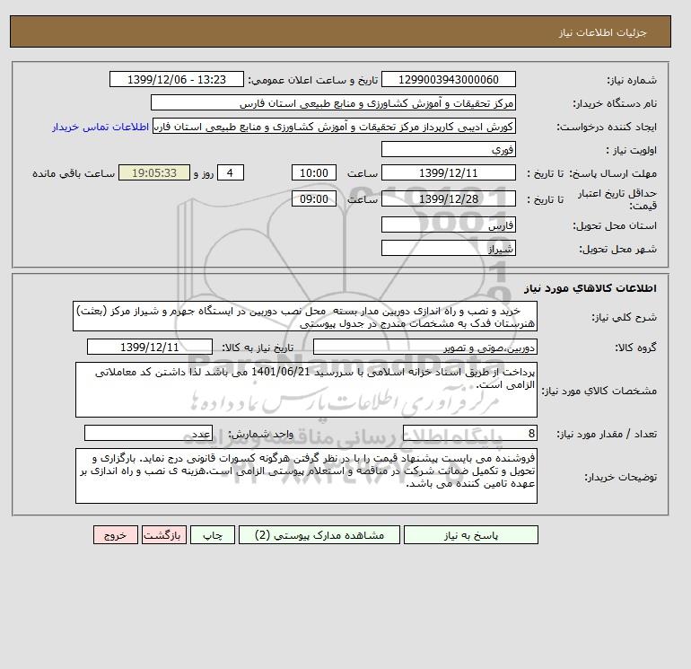Click the quantity field showing 8
Screen dimensions: 691x669
[470, 433]
